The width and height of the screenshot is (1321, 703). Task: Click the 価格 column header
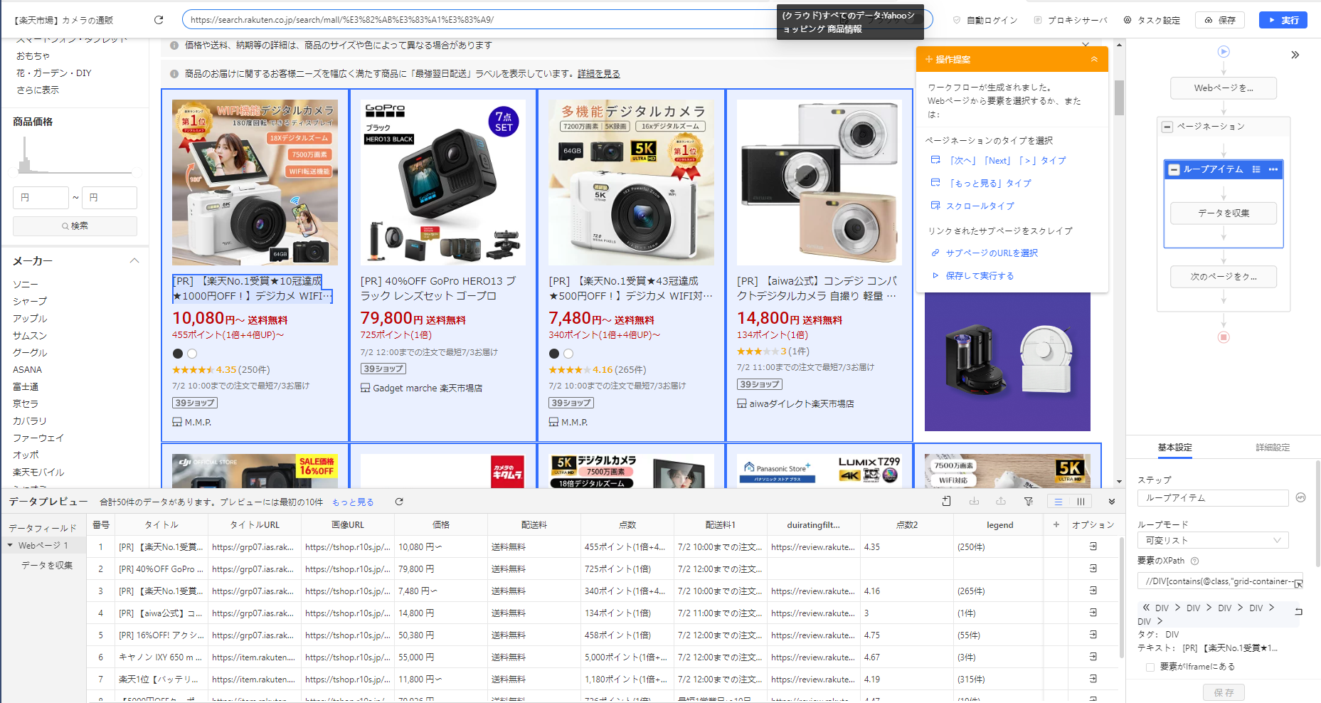441,524
